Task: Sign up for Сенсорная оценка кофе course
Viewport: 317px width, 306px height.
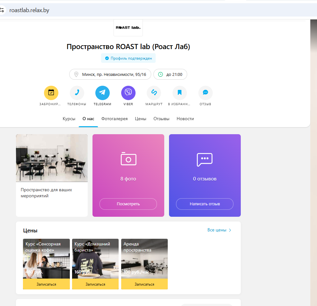Action: 46,284
